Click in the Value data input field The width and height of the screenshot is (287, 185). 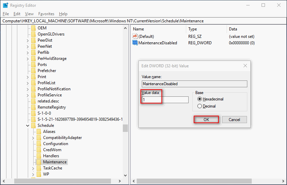click(165, 100)
